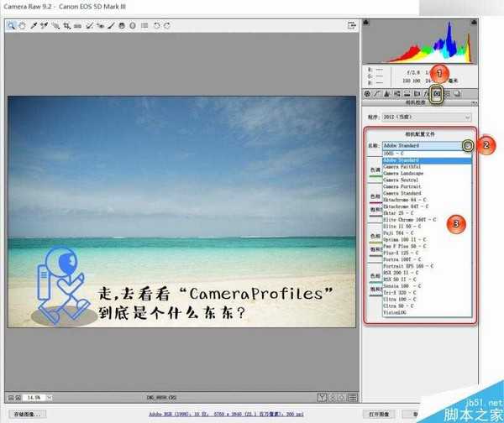The width and height of the screenshot is (504, 423).
Task: Click the zoom in plus button
Action: [x=18, y=398]
